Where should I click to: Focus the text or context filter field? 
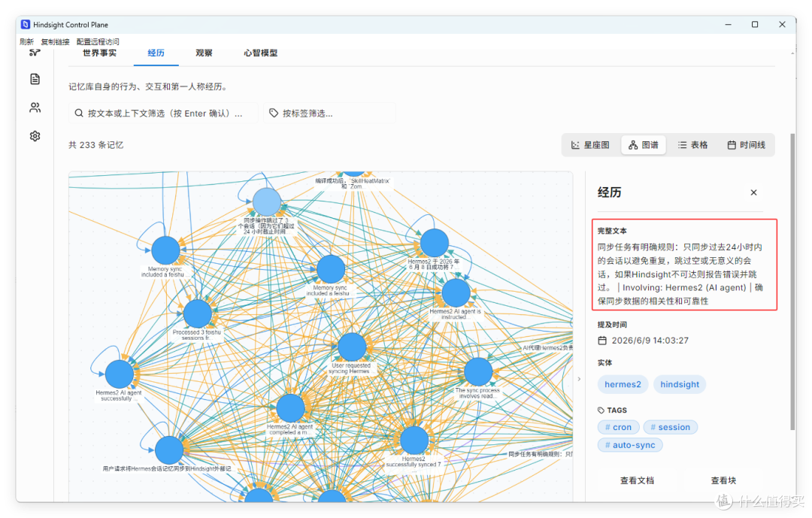point(163,113)
